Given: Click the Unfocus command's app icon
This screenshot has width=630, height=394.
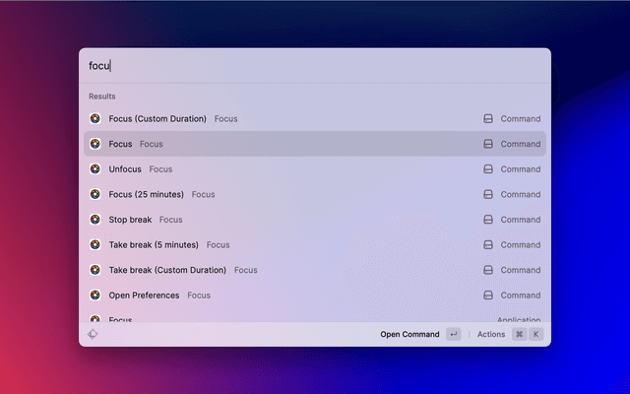Looking at the screenshot, I should [x=94, y=169].
